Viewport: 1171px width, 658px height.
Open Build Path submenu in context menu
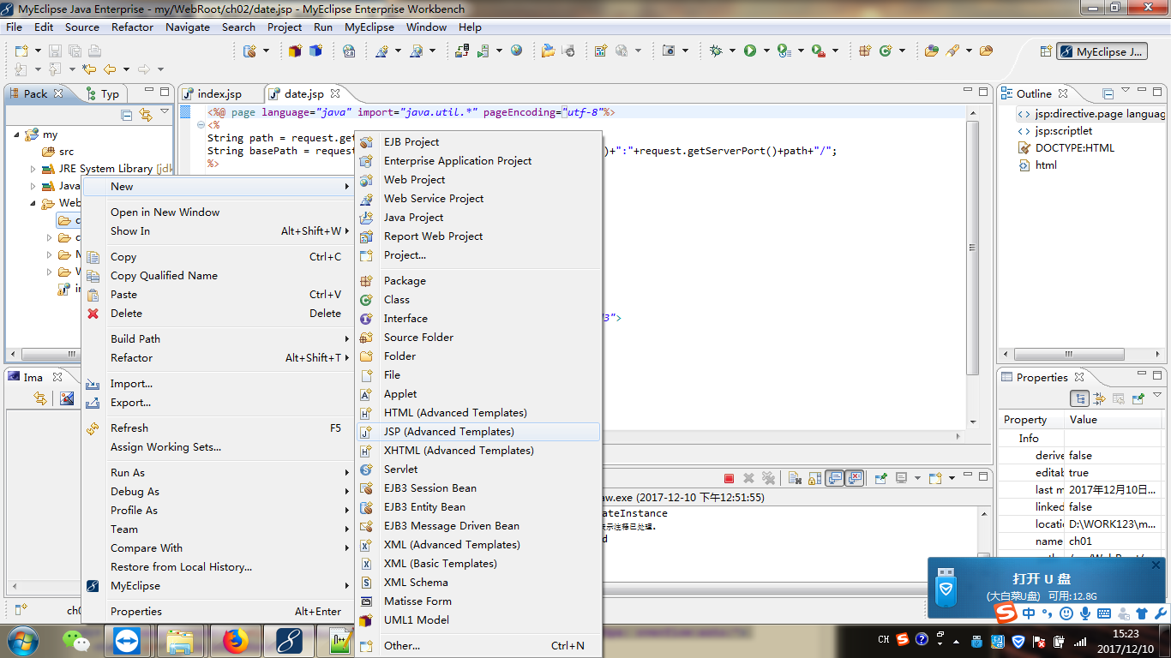(x=218, y=339)
